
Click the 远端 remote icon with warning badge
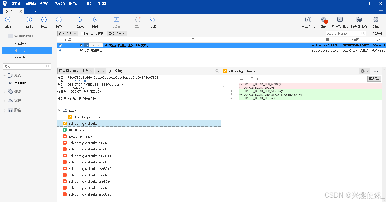324,20
